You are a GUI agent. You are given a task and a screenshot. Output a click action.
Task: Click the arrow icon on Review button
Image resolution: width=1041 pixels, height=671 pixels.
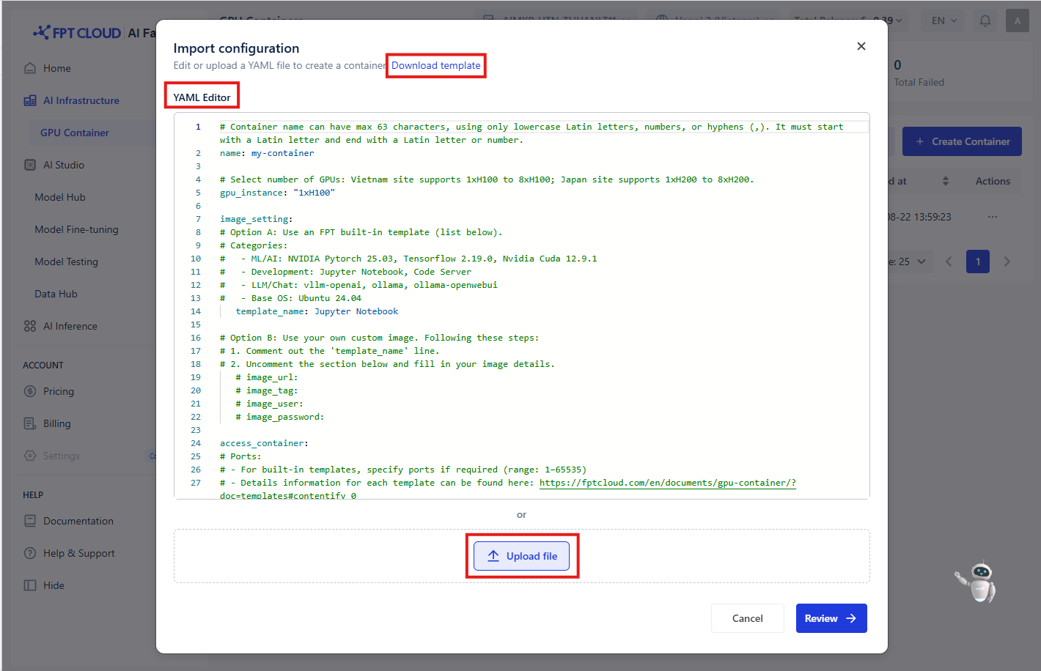point(851,618)
